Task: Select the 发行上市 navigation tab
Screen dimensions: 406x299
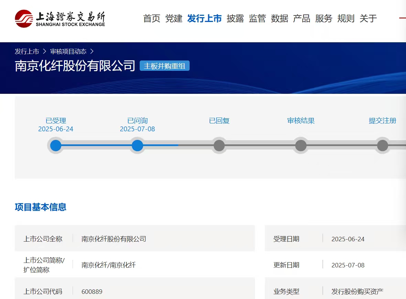Action: click(x=204, y=18)
